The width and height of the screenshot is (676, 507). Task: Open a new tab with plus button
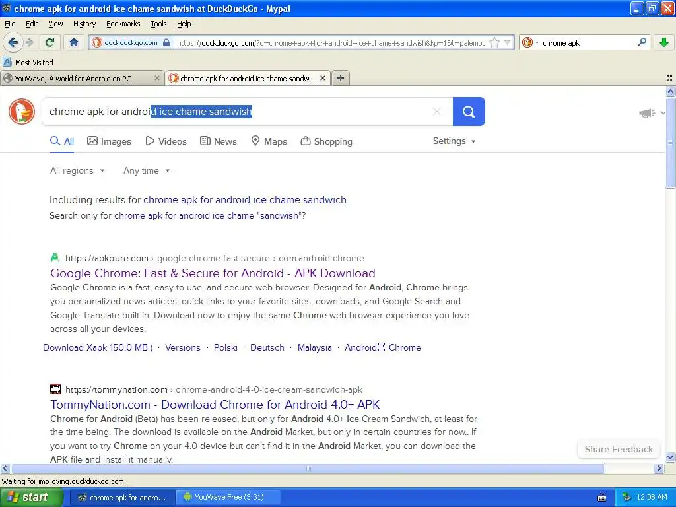pos(341,78)
